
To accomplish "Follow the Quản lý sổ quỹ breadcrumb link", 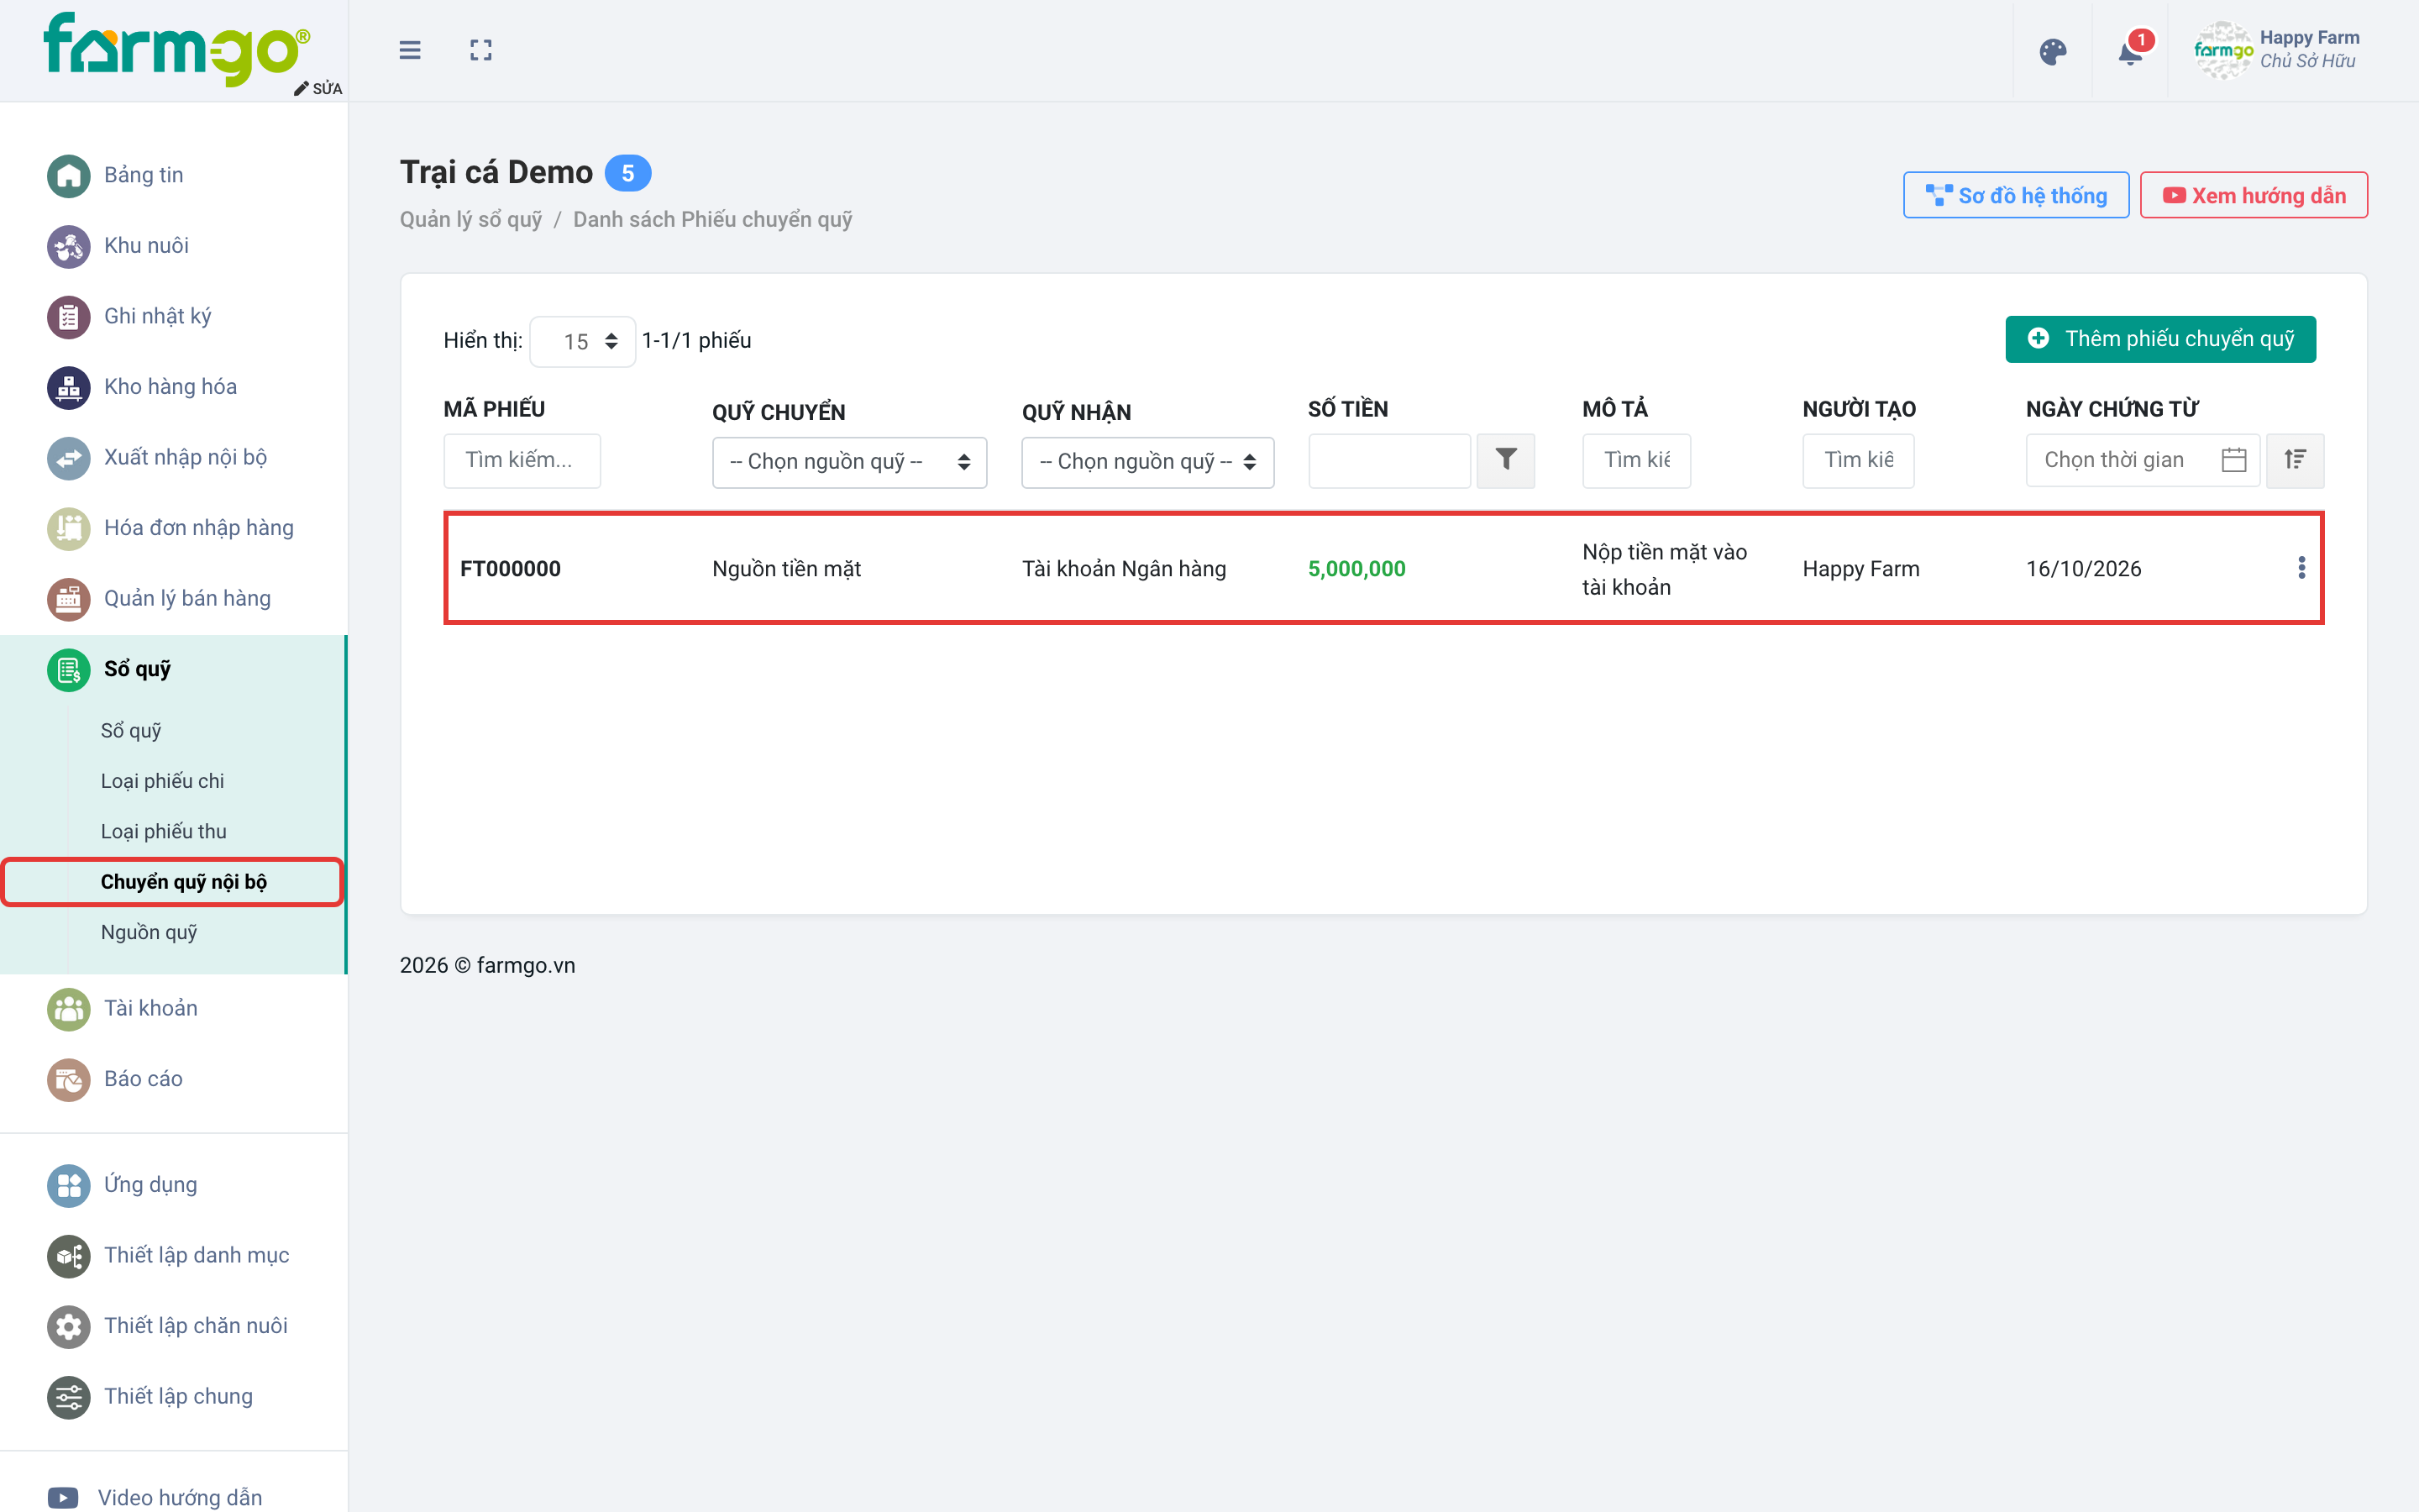I will pyautogui.click(x=471, y=219).
